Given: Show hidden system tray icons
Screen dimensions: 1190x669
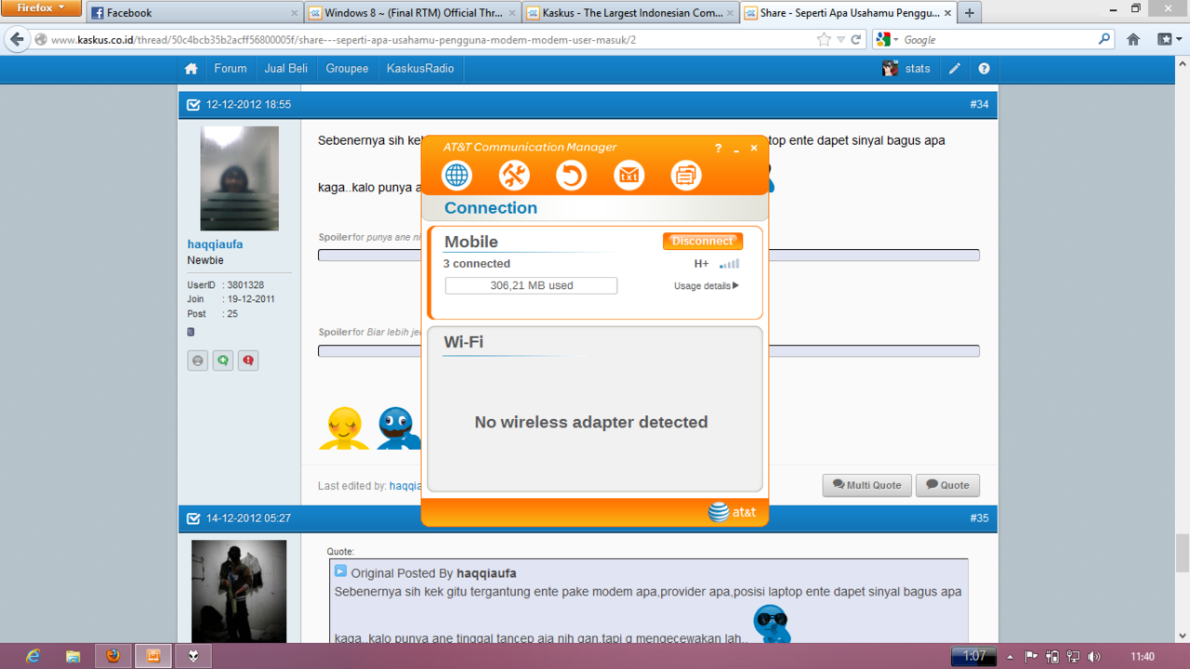Looking at the screenshot, I should (x=1010, y=657).
